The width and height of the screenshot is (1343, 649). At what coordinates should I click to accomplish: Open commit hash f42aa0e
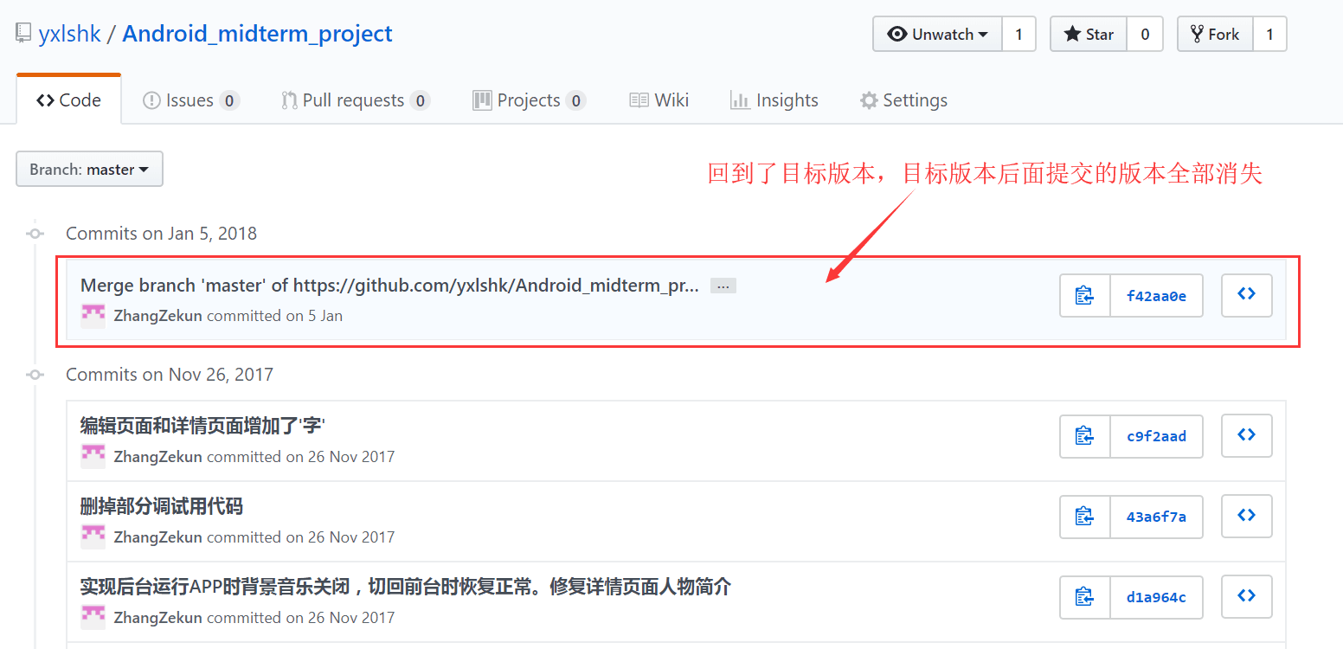click(1156, 296)
